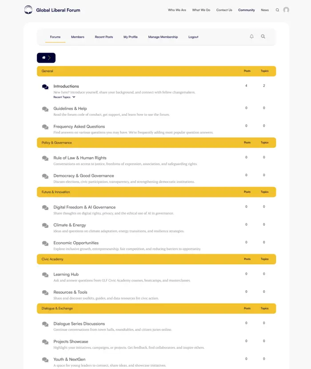Viewport: 311px width, 369px height.
Task: Click the Climate & Energy forum icon
Action: (x=45, y=225)
